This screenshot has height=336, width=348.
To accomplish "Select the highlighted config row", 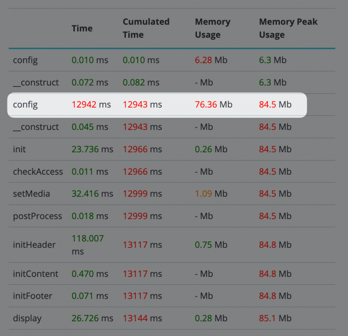I will click(157, 105).
